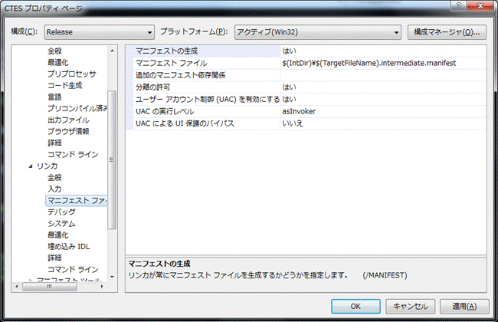
Task: Click the tree scrollbar down arrow
Action: pyautogui.click(x=112, y=278)
